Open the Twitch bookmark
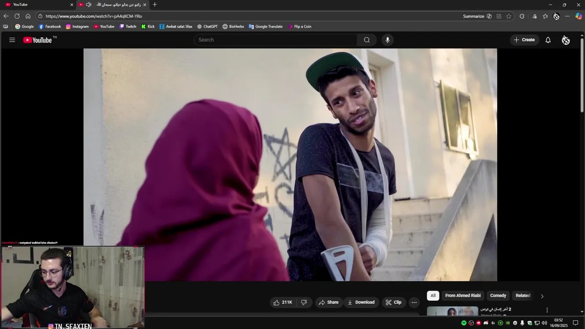This screenshot has height=329, width=585. click(128, 27)
